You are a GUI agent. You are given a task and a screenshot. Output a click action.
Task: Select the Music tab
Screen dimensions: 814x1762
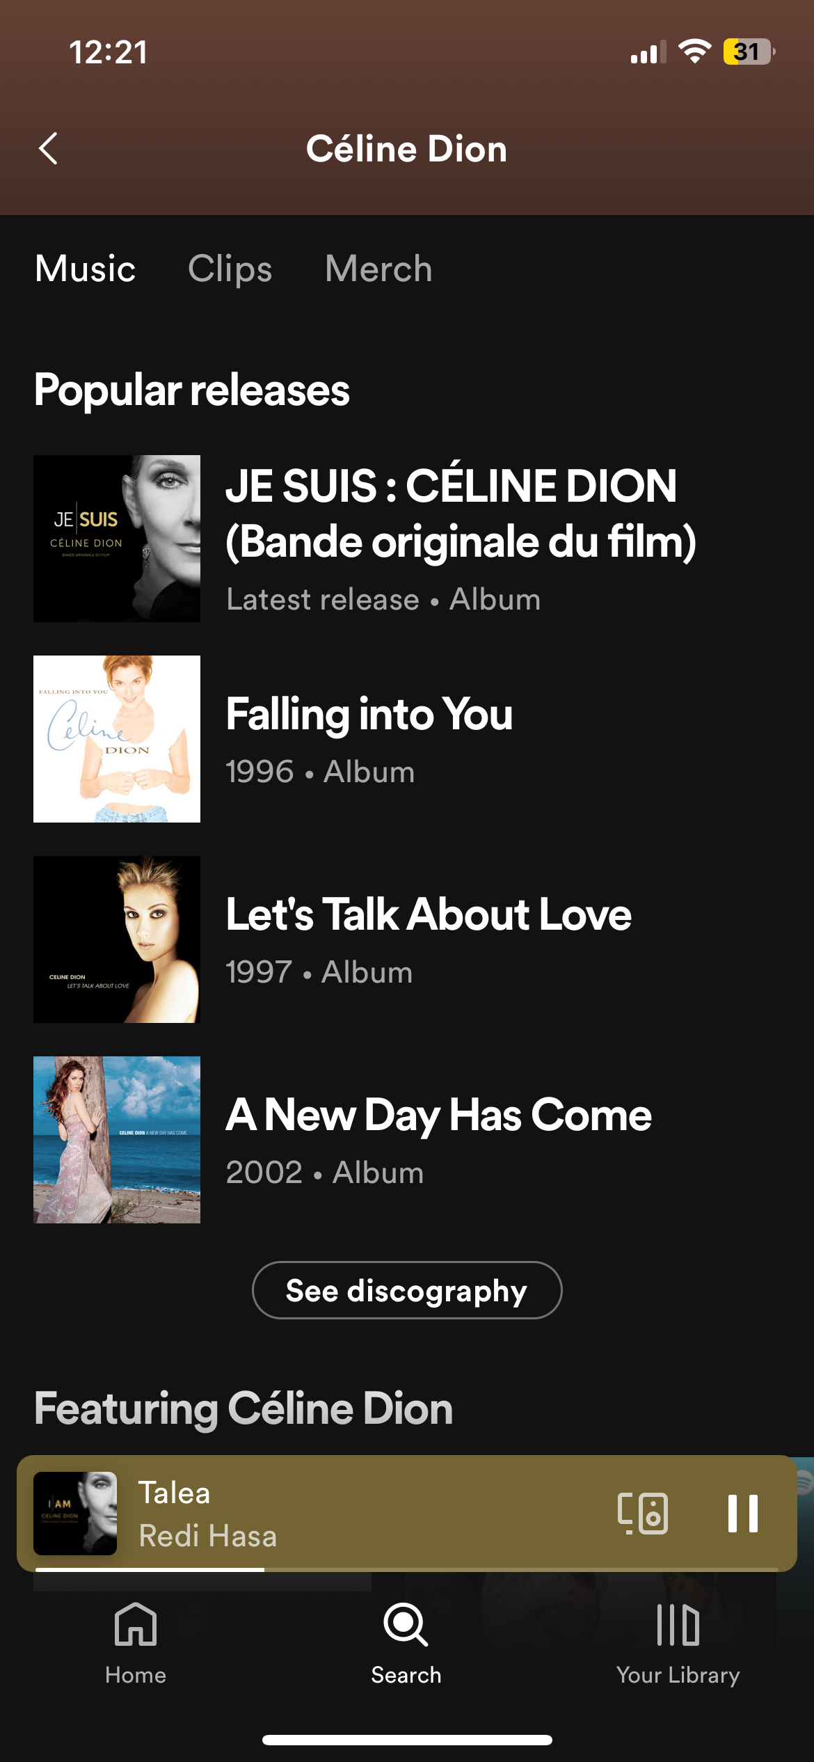point(85,269)
